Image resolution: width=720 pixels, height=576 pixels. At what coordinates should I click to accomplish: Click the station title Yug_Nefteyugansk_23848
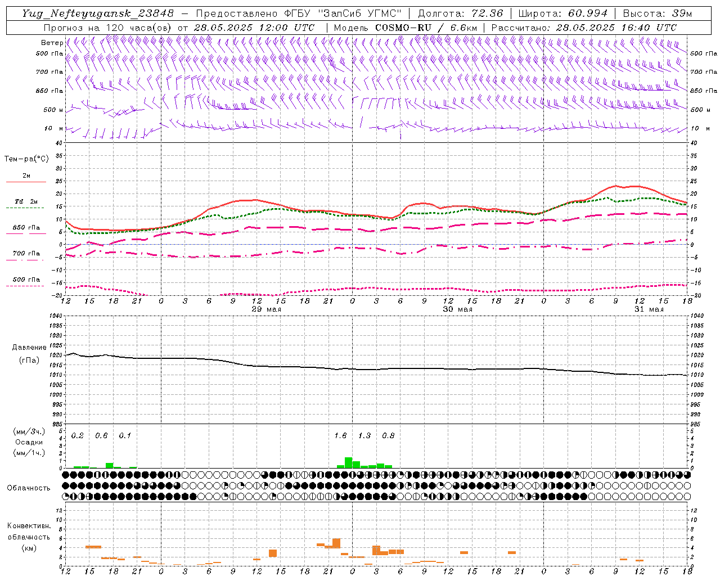[x=98, y=13]
